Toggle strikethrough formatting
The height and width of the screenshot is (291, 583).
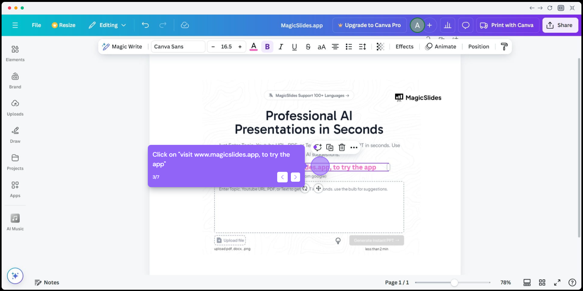[x=308, y=47]
